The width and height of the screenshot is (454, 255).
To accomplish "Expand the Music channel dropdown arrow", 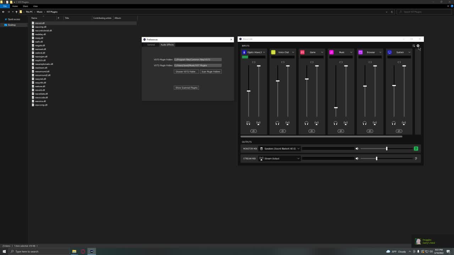I will tap(351, 52).
